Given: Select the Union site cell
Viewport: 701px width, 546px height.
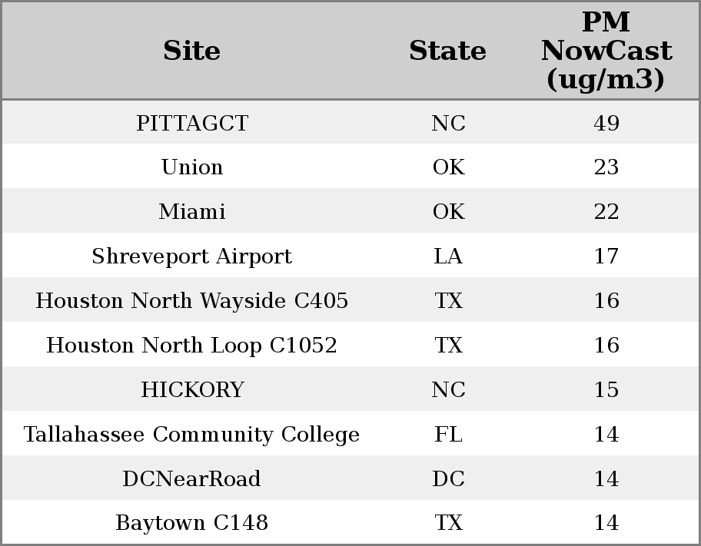Looking at the screenshot, I should 191,167.
